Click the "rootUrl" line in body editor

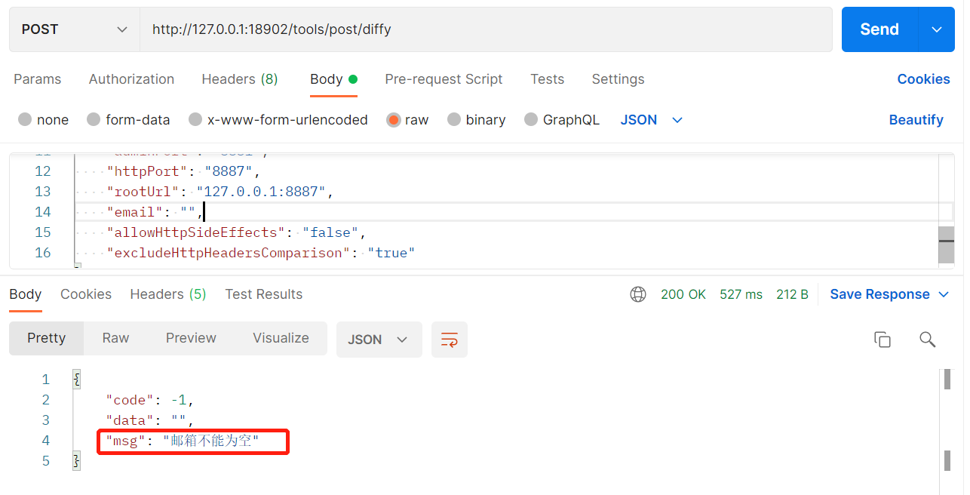(x=220, y=192)
